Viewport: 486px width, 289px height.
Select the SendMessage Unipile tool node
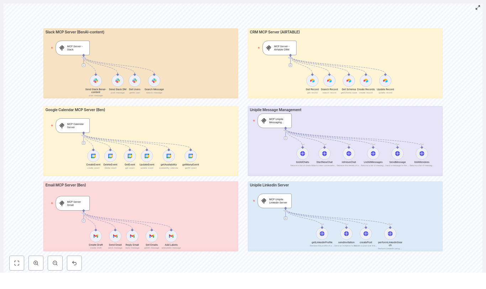[397, 153]
